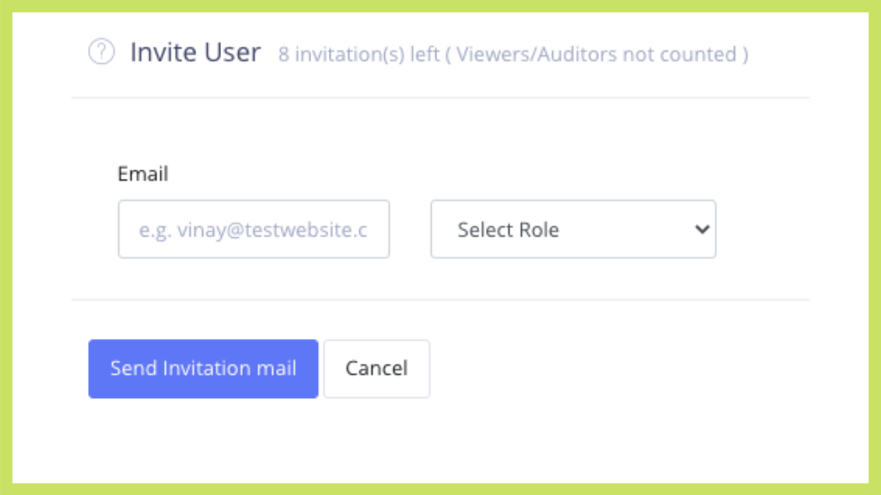Click Cancel to dismiss the invite form
Image resolution: width=881 pixels, height=495 pixels.
click(376, 368)
